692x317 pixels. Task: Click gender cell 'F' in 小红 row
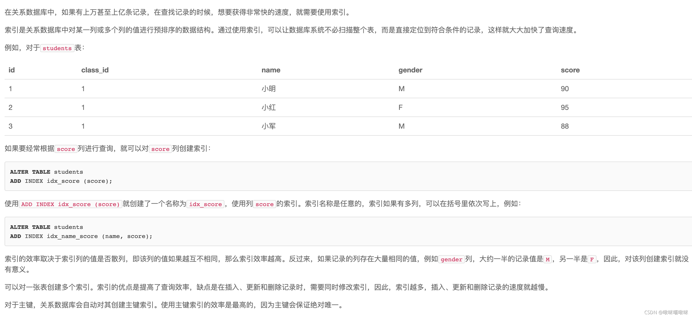coord(400,107)
